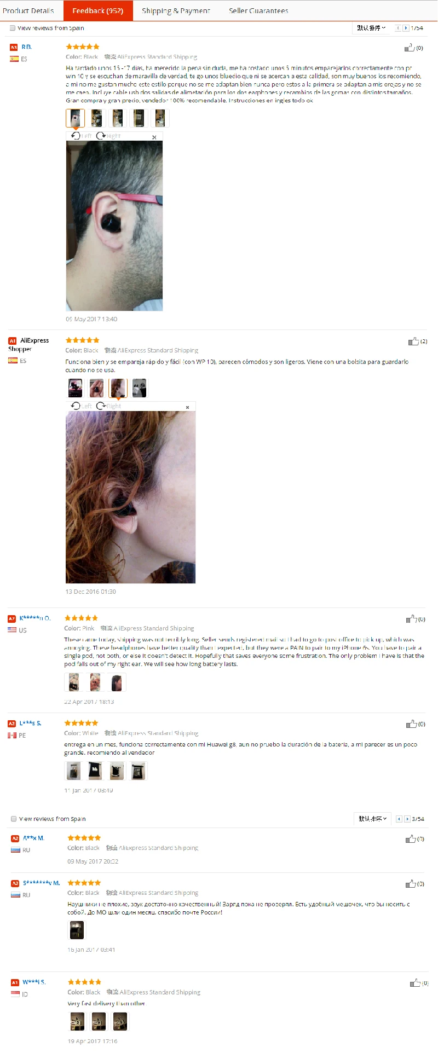
Task: View the first photo in L***s S.'s review
Action: click(73, 771)
